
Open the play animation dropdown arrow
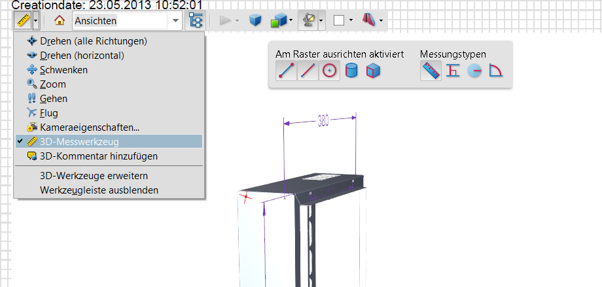(237, 21)
